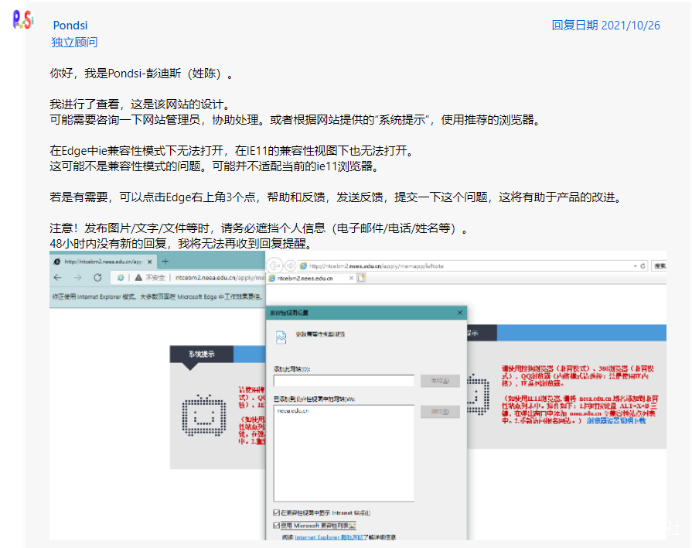Image resolution: width=692 pixels, height=548 pixels.
Task: Go back in the IE11 window
Action: coord(275,265)
